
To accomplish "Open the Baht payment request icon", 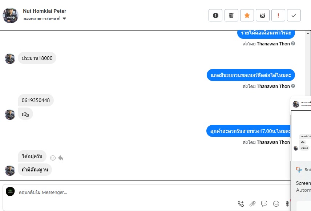I will click(287, 204).
